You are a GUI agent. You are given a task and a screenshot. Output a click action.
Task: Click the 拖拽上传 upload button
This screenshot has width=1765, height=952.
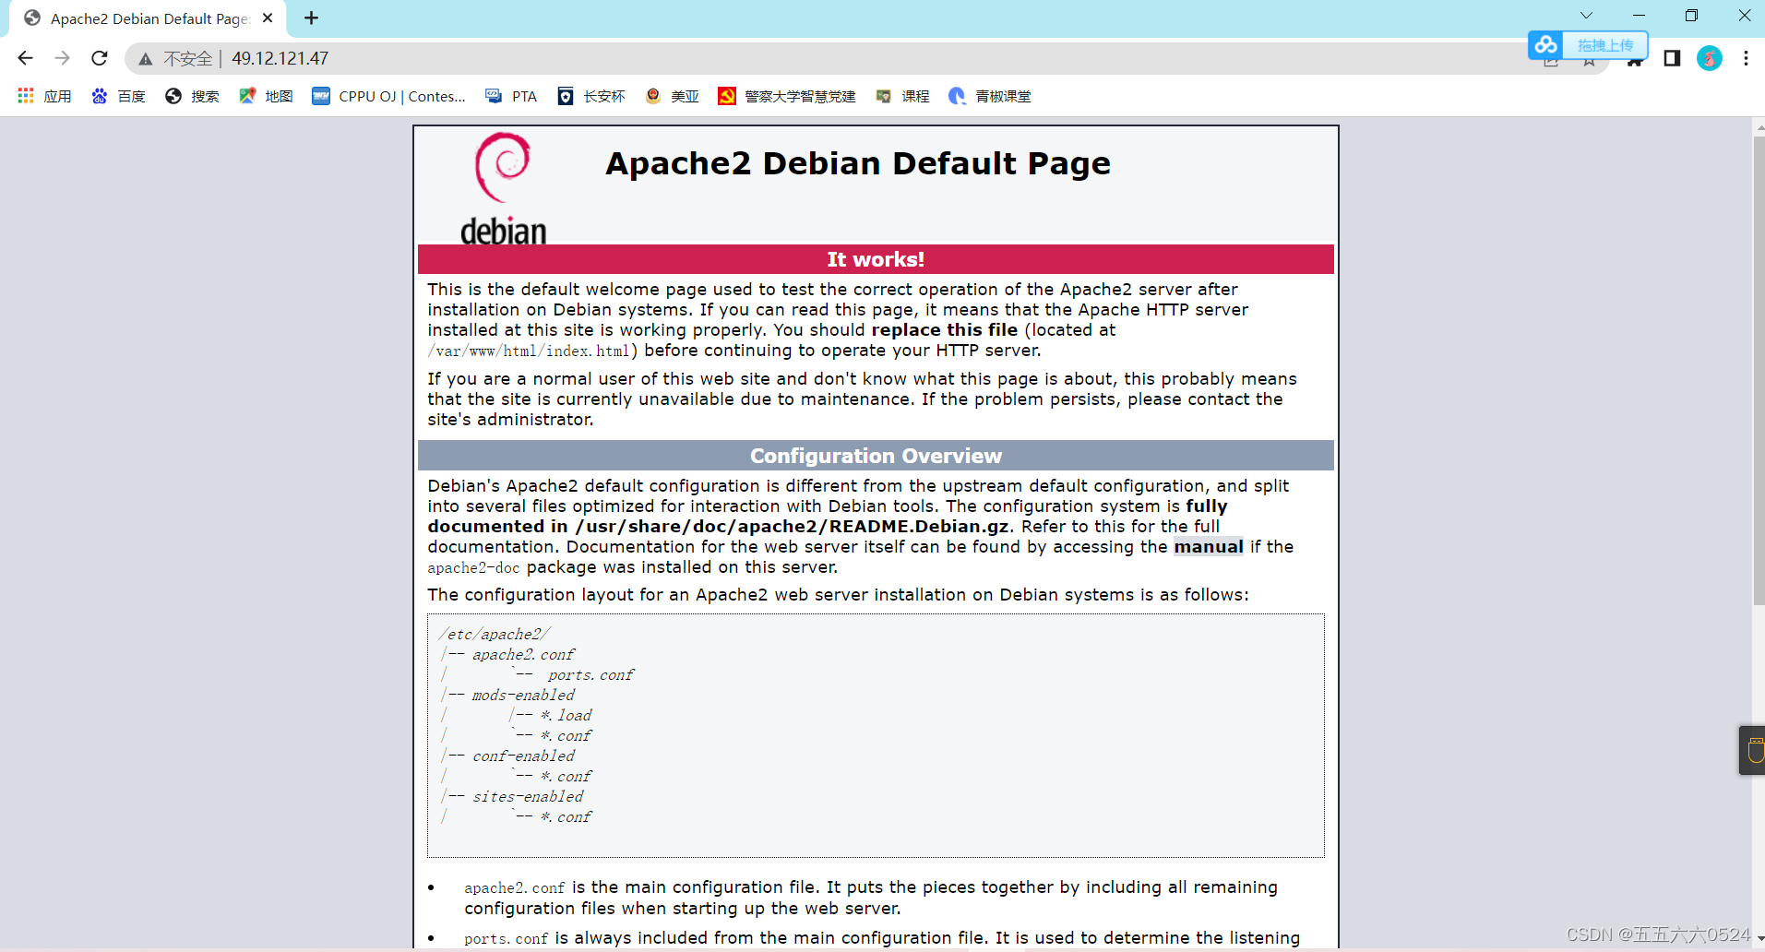point(1605,45)
